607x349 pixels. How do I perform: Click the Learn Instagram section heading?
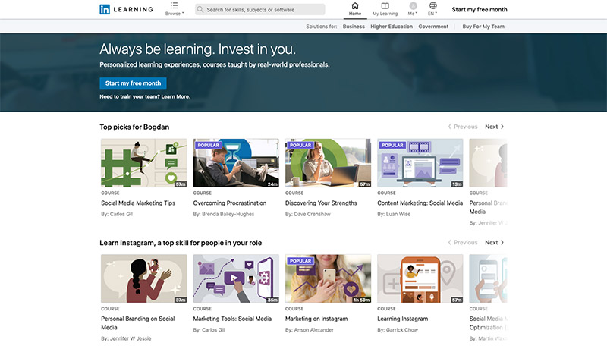181,243
